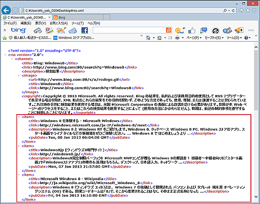Viewport: 260px width, 204px height.
Task: Click the thumbs-up Like icon
Action: (x=192, y=30)
